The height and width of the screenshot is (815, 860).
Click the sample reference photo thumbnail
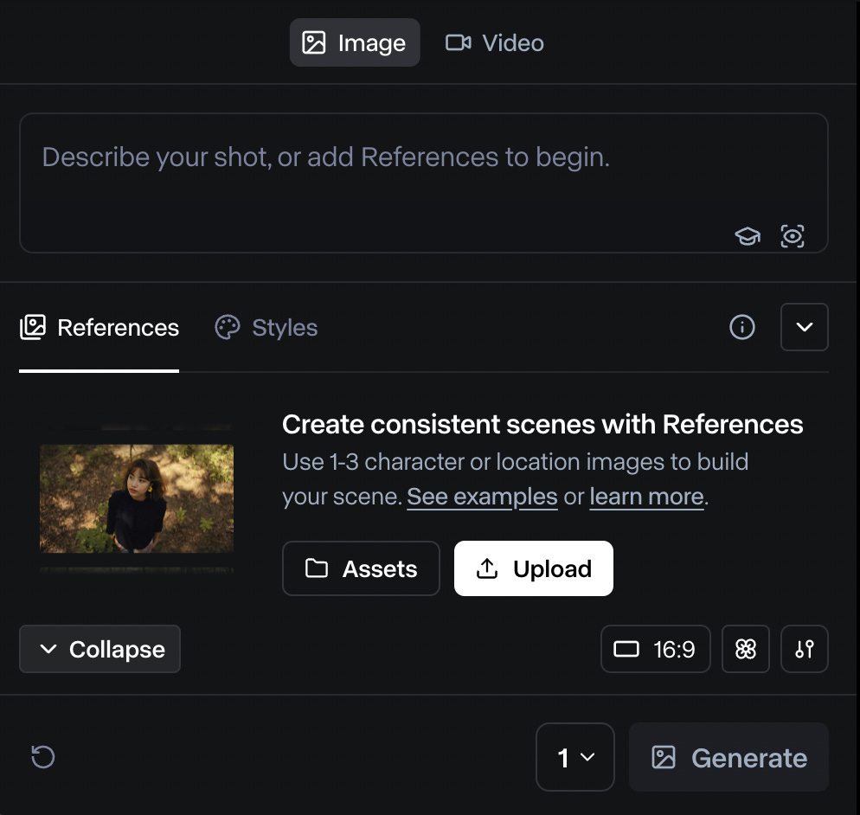tap(137, 498)
